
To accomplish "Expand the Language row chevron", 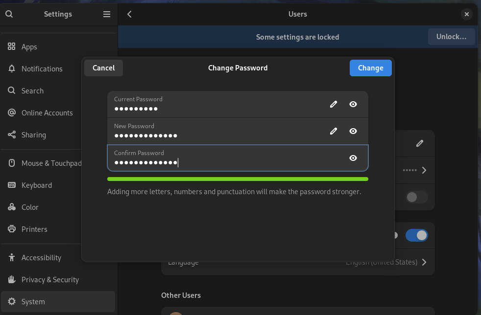I will pyautogui.click(x=424, y=262).
